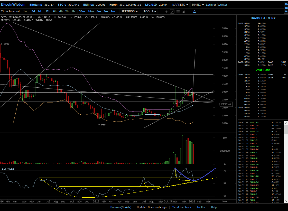
Task: Open price alert bell notifications
Action: [194, 12]
